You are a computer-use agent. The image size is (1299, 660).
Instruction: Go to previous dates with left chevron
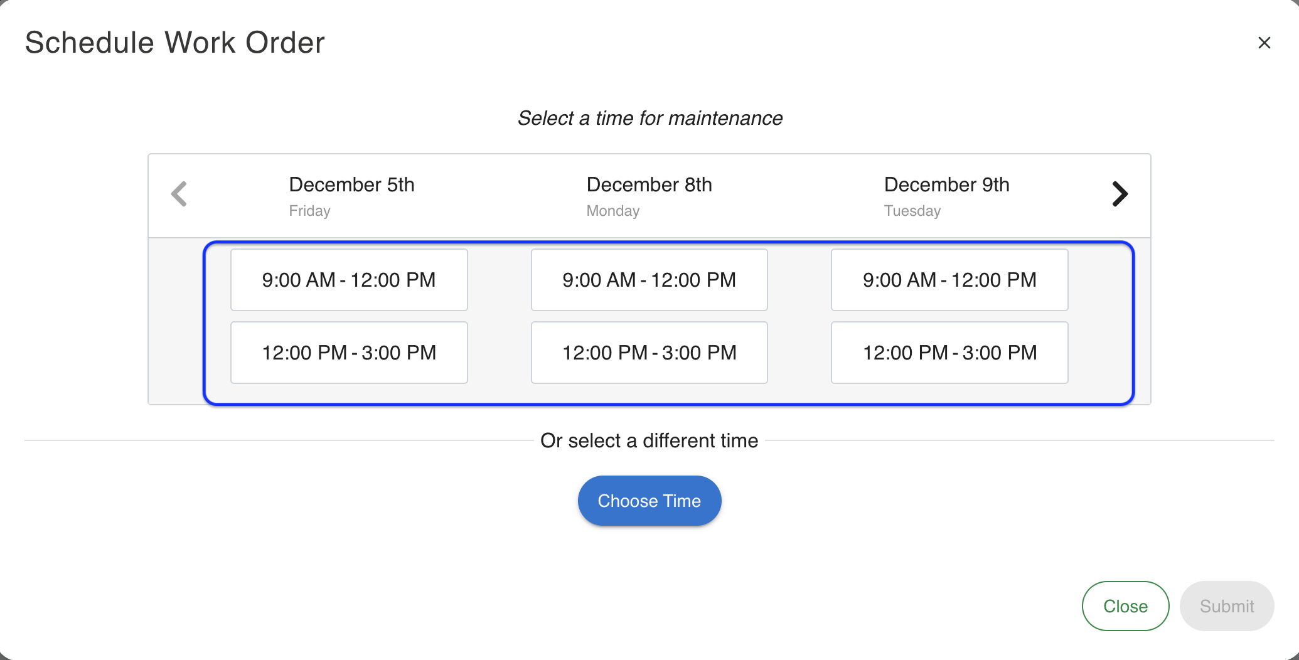click(x=179, y=194)
